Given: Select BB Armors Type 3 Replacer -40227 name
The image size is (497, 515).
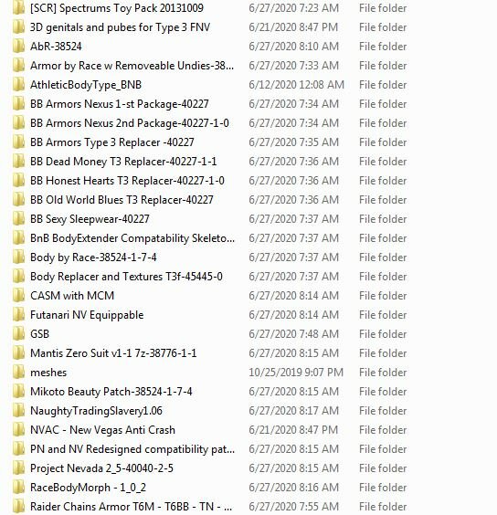Looking at the screenshot, I should (x=112, y=142).
